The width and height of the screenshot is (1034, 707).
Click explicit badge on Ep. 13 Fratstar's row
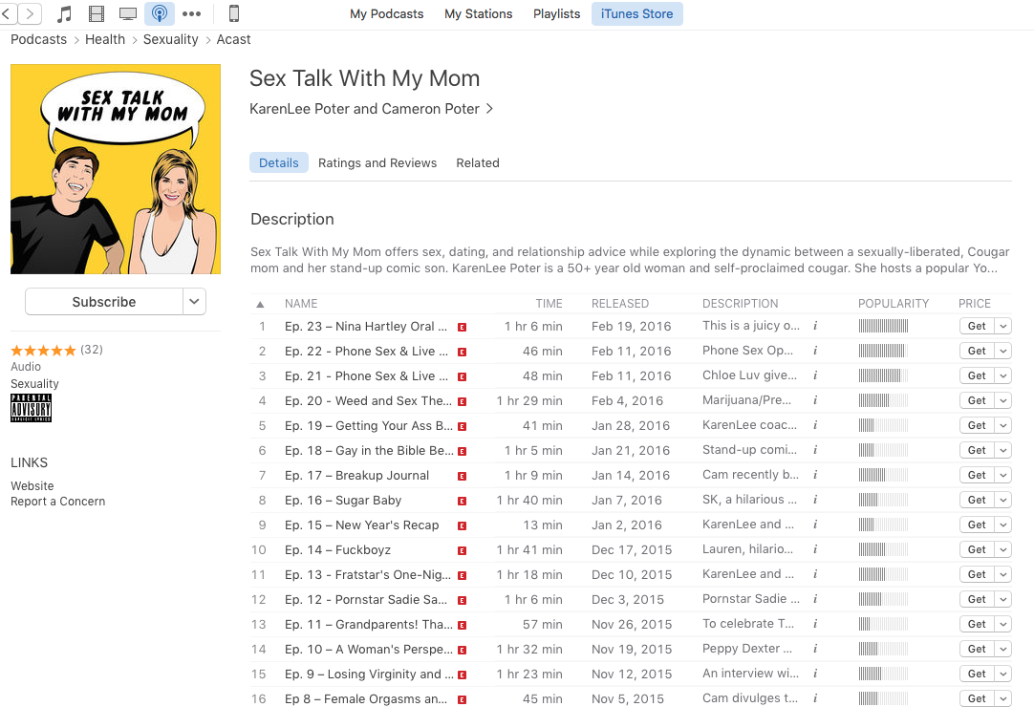coord(463,576)
